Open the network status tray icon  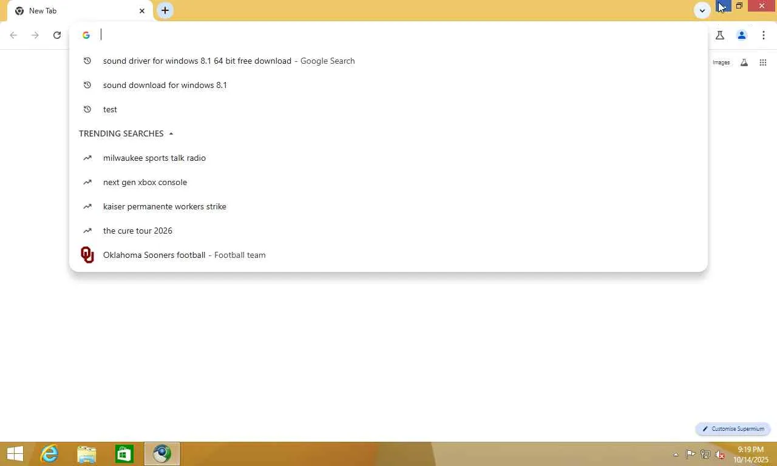705,454
